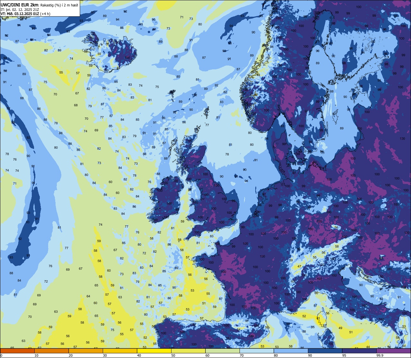Viewport: 411px width, 358px height.
Task: Click the "30" legend scale label
Action: (105, 355)
